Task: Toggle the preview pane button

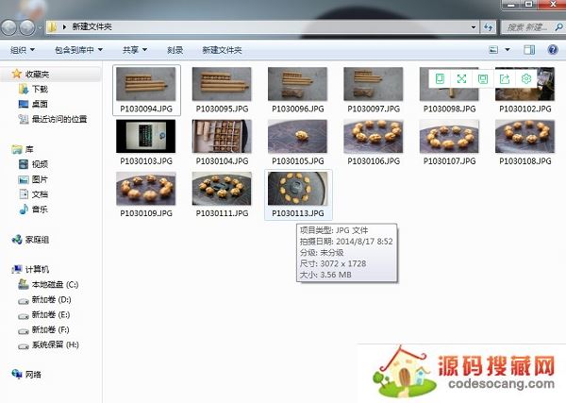Action: pyautogui.click(x=529, y=49)
